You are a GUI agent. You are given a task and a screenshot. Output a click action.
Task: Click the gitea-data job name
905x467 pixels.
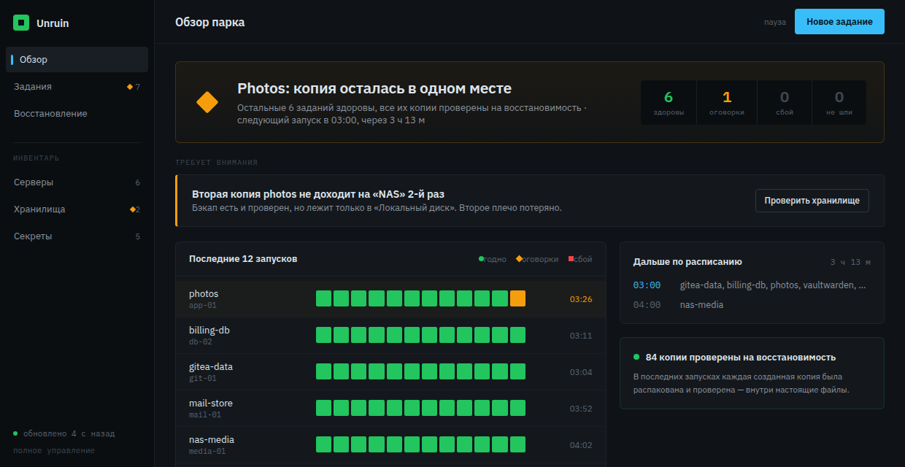(211, 367)
